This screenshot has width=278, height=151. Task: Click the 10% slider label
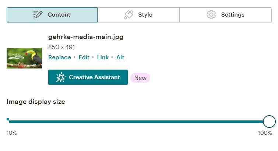pos(12,133)
